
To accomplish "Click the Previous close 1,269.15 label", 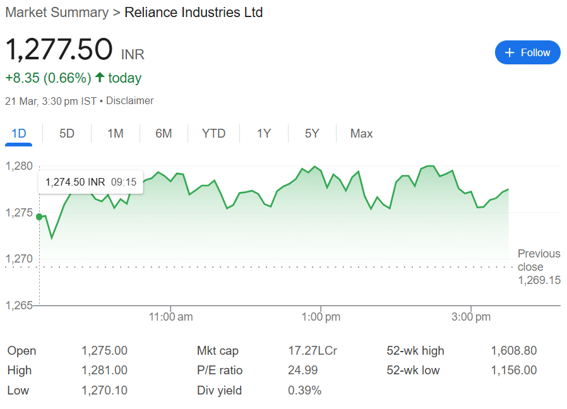I will pyautogui.click(x=539, y=267).
